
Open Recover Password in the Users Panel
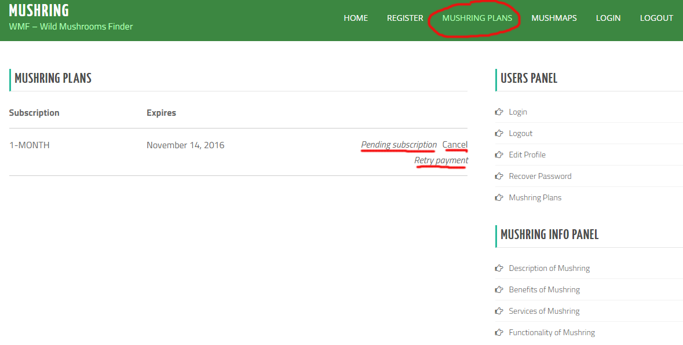(x=540, y=176)
